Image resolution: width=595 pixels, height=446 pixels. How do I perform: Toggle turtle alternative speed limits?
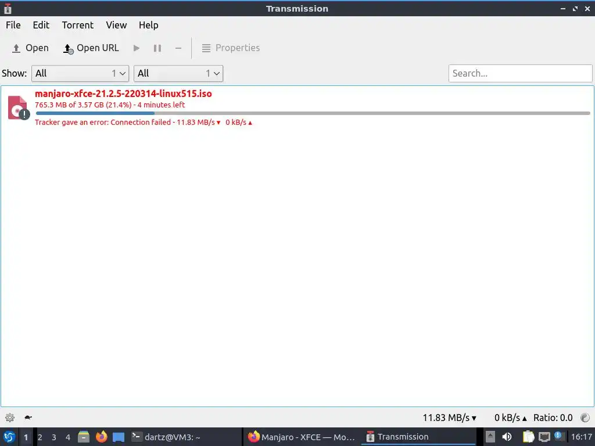[x=28, y=418]
